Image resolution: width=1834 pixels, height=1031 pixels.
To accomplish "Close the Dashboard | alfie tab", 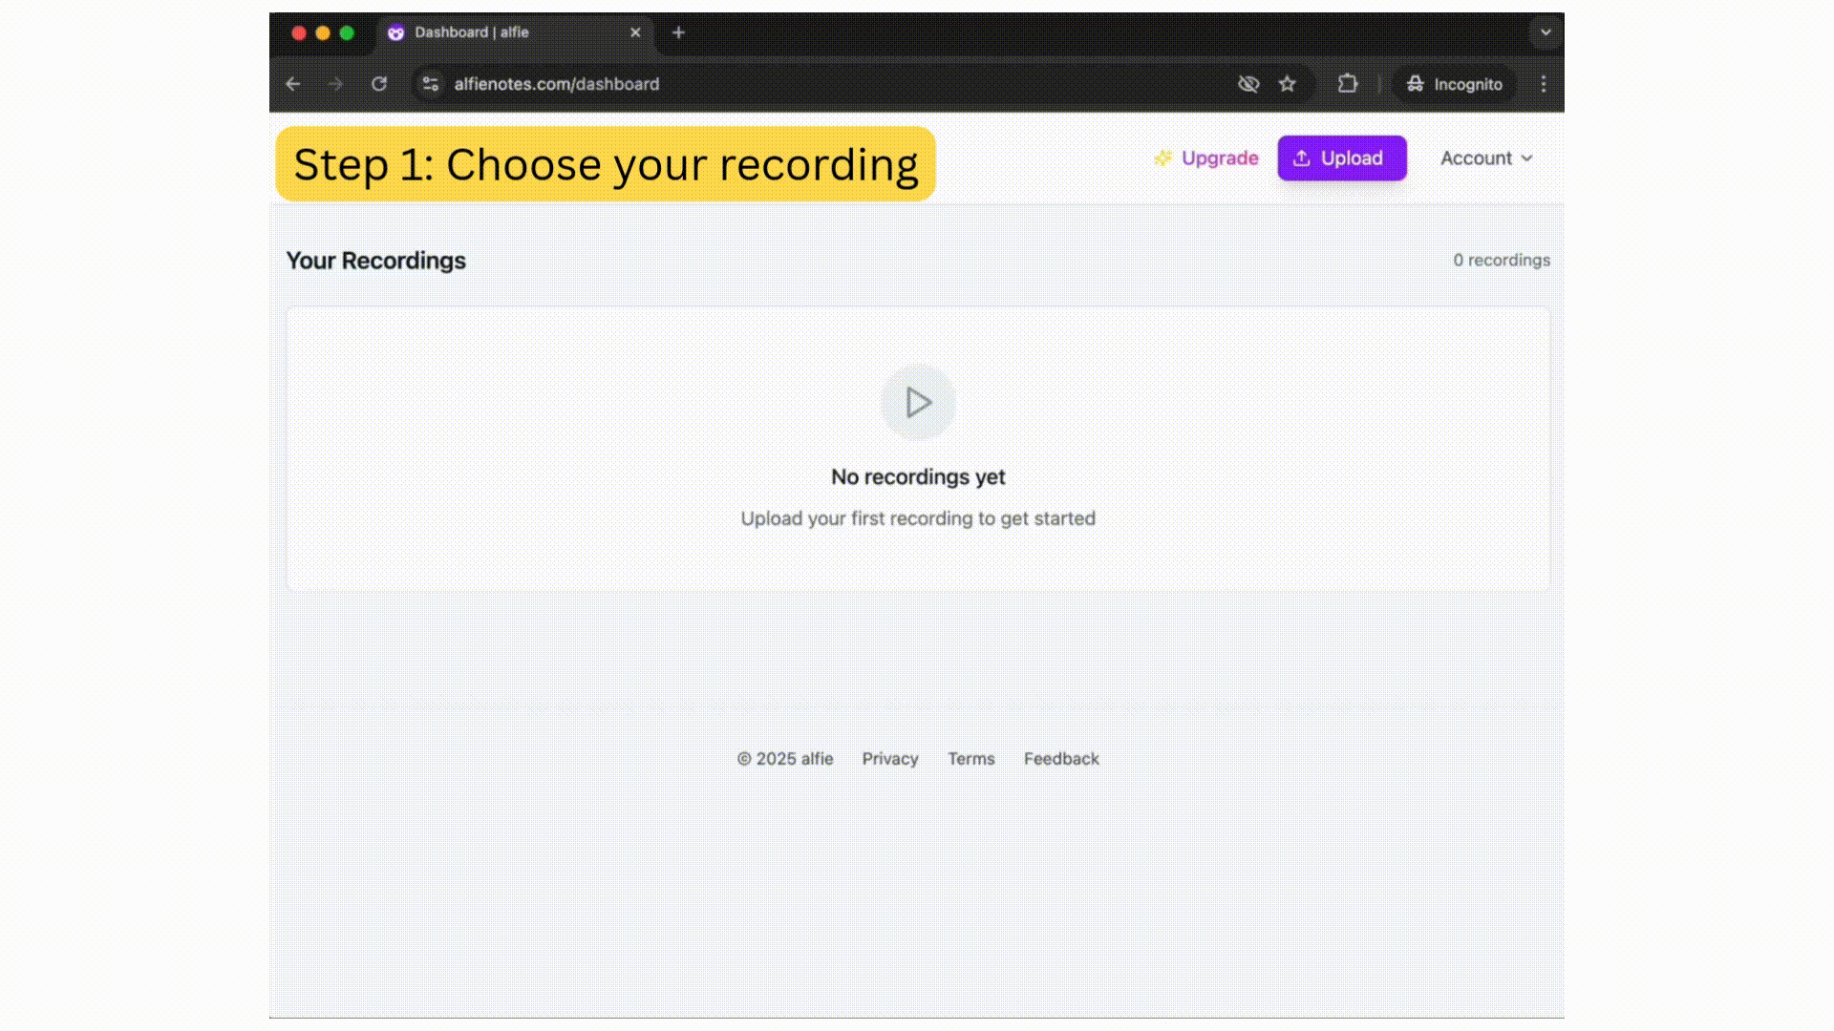I will (635, 32).
